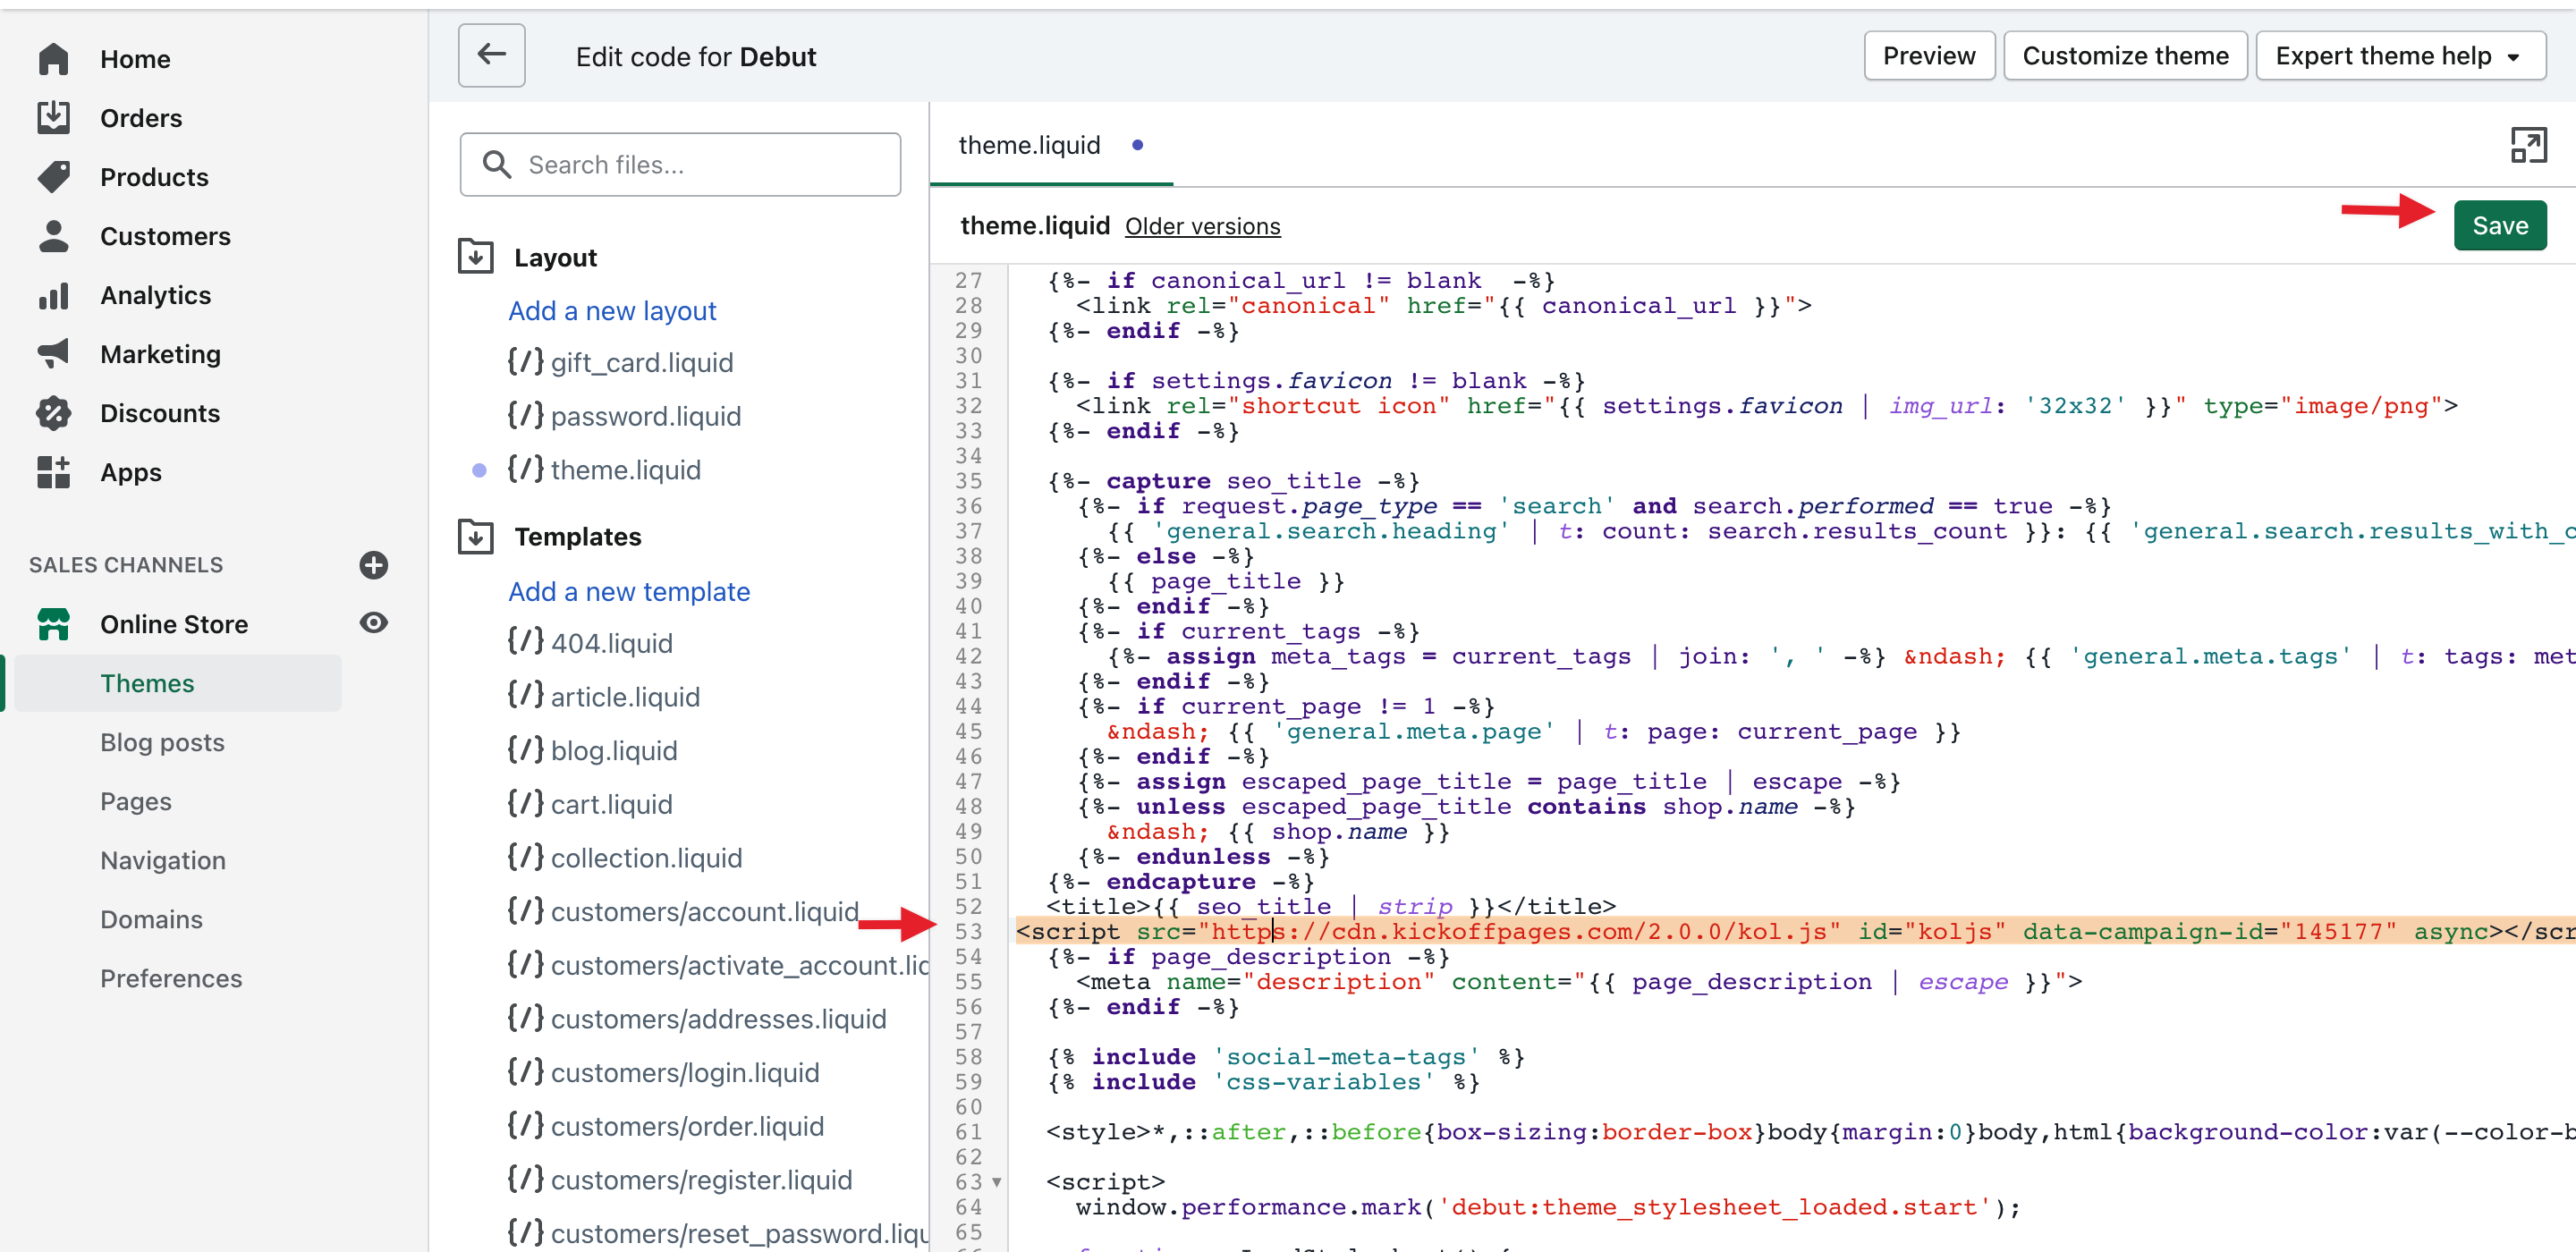Open Older versions link
This screenshot has width=2576, height=1252.
tap(1202, 227)
